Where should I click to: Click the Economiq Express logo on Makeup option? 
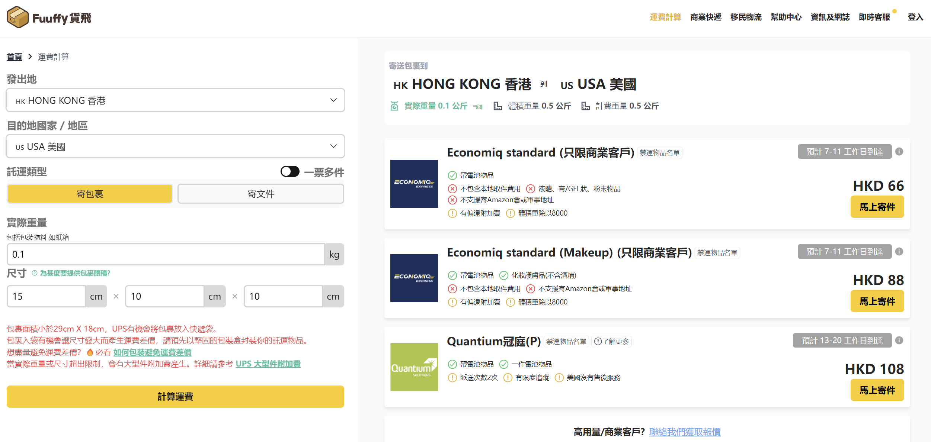[414, 278]
